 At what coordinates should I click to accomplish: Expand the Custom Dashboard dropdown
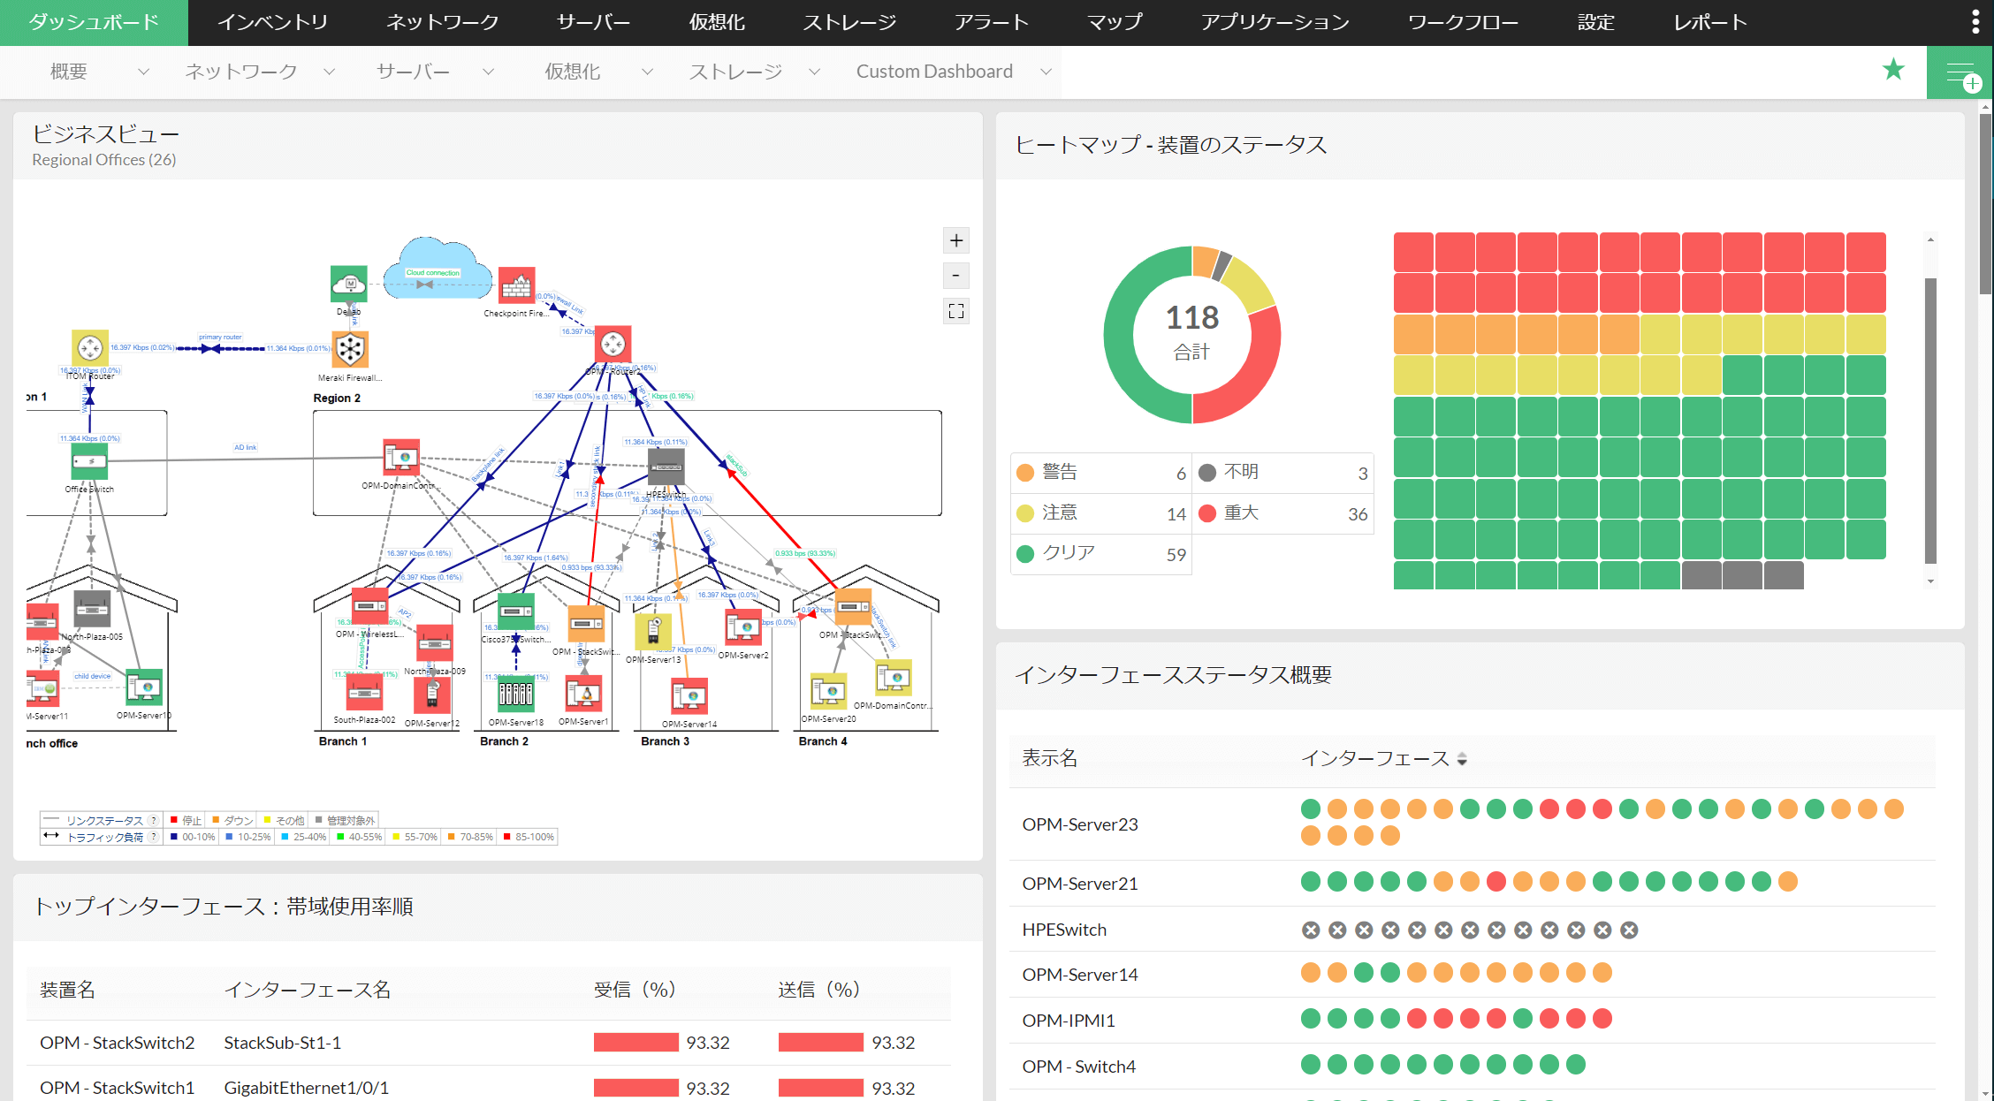coord(1046,72)
